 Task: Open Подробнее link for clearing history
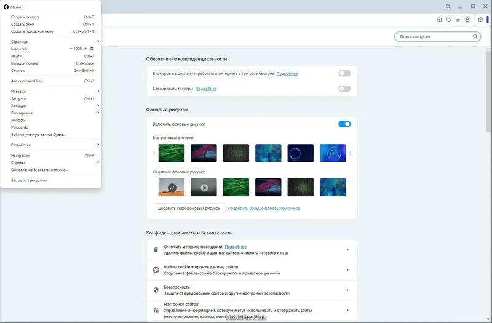click(x=236, y=247)
